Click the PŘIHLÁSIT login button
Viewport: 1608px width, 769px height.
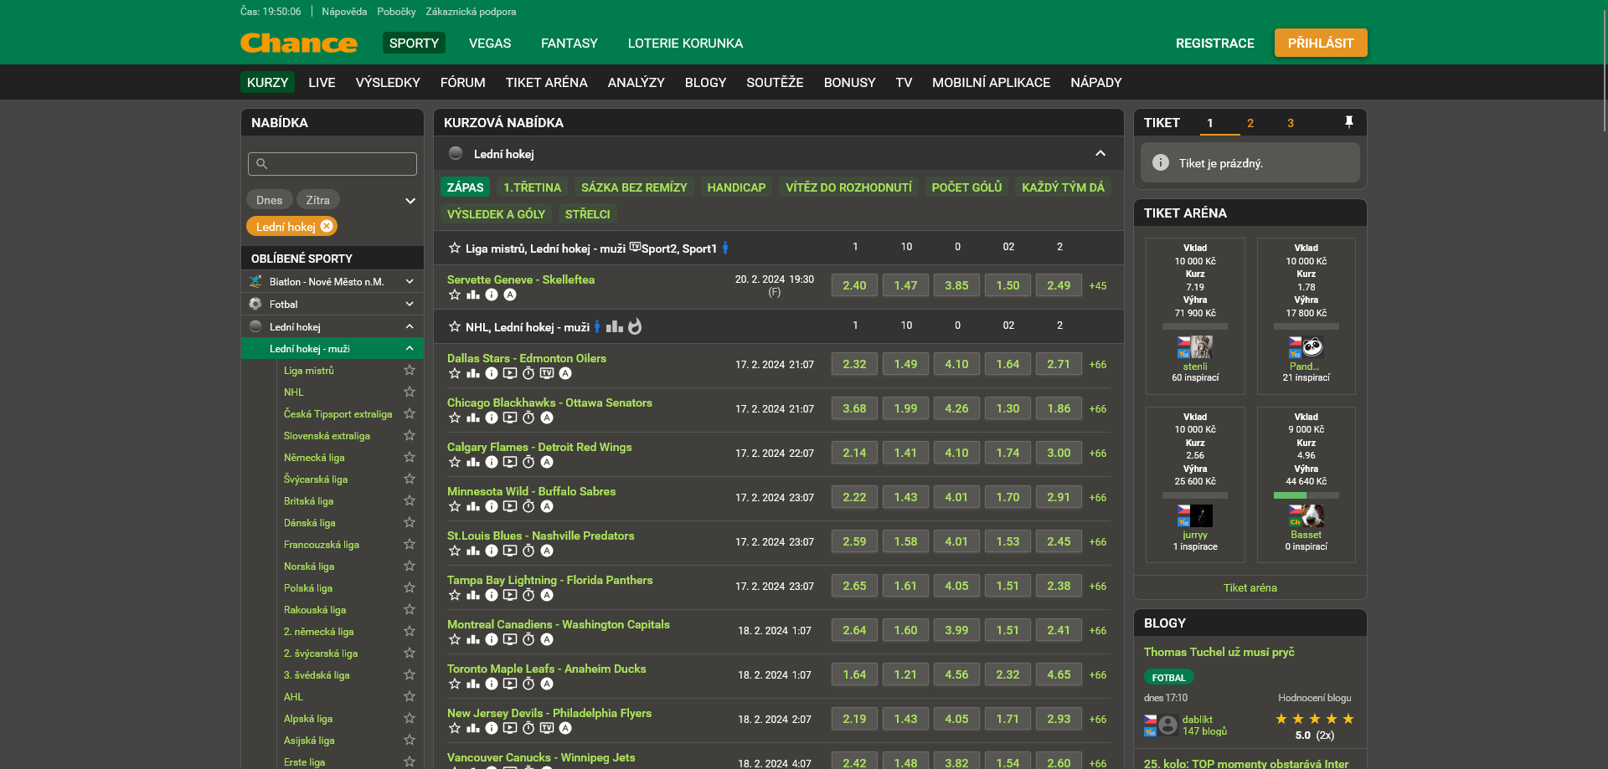[1320, 43]
